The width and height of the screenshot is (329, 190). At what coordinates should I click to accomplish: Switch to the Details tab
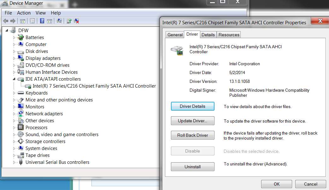pos(208,35)
